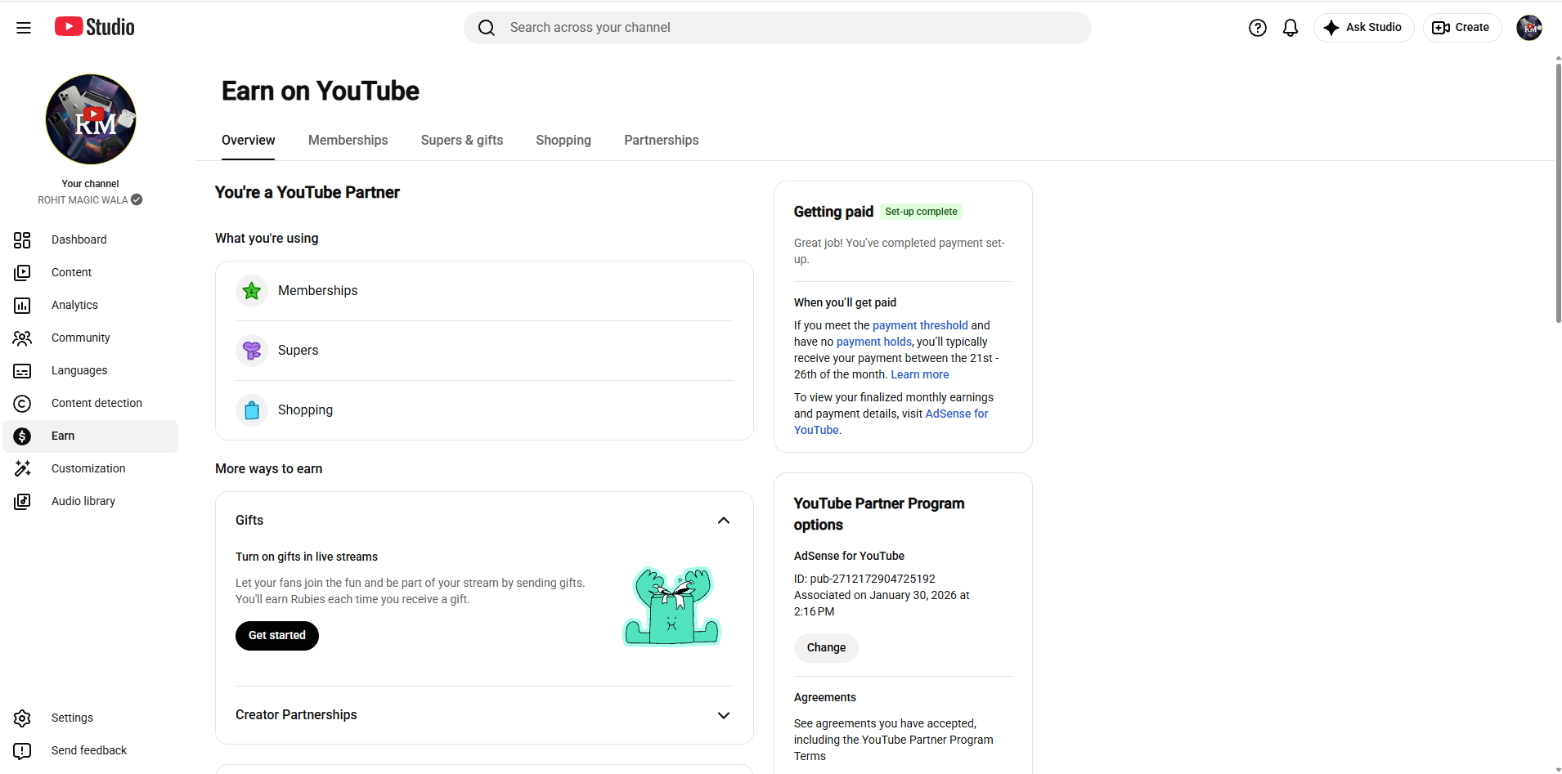Click the Community people icon

click(22, 338)
